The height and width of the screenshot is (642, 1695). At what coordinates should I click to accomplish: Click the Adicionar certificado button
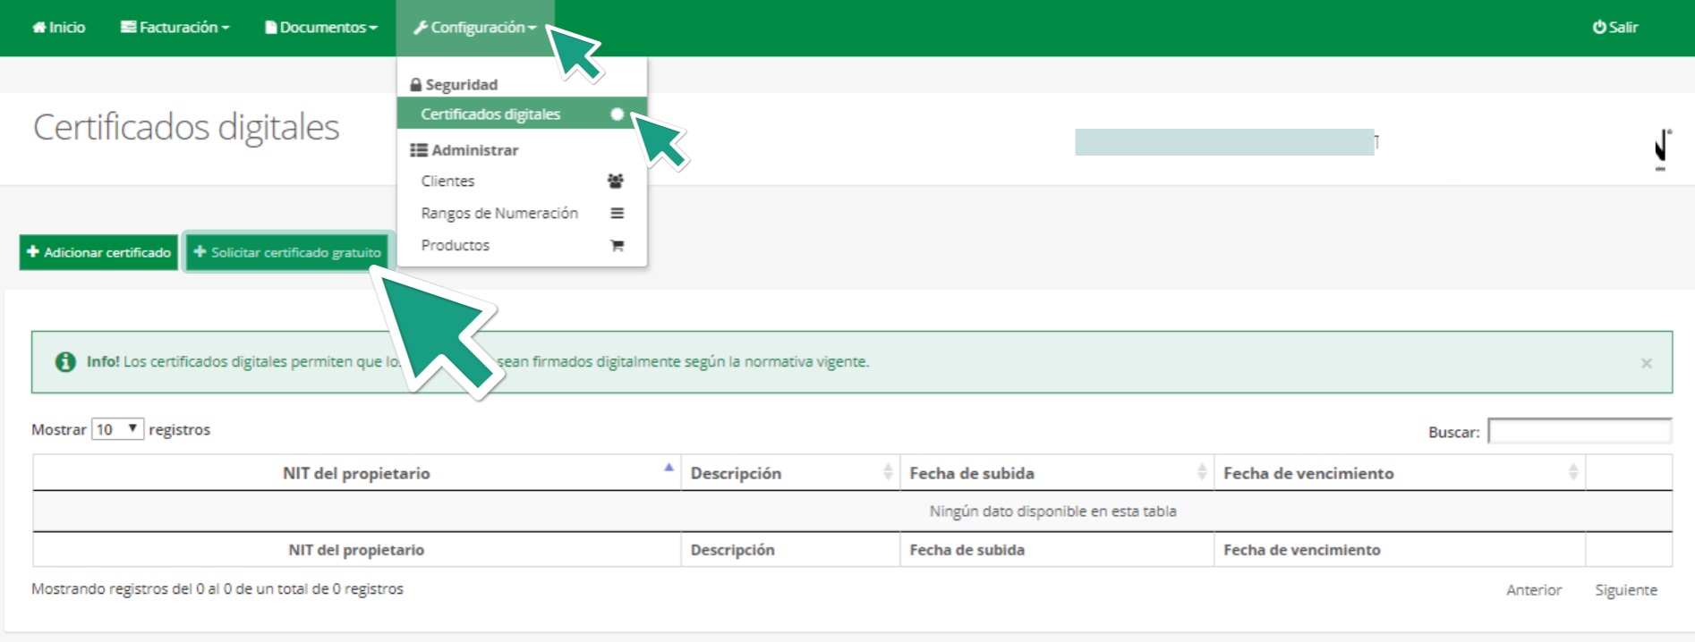click(98, 252)
